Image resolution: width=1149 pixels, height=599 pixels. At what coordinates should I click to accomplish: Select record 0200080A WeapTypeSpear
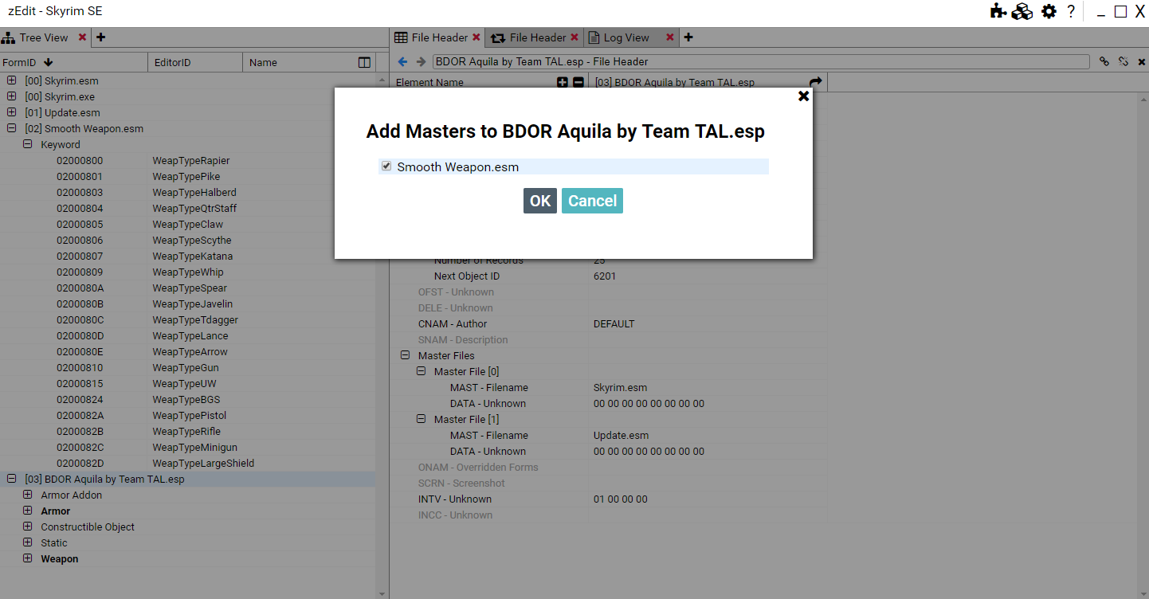click(x=187, y=288)
